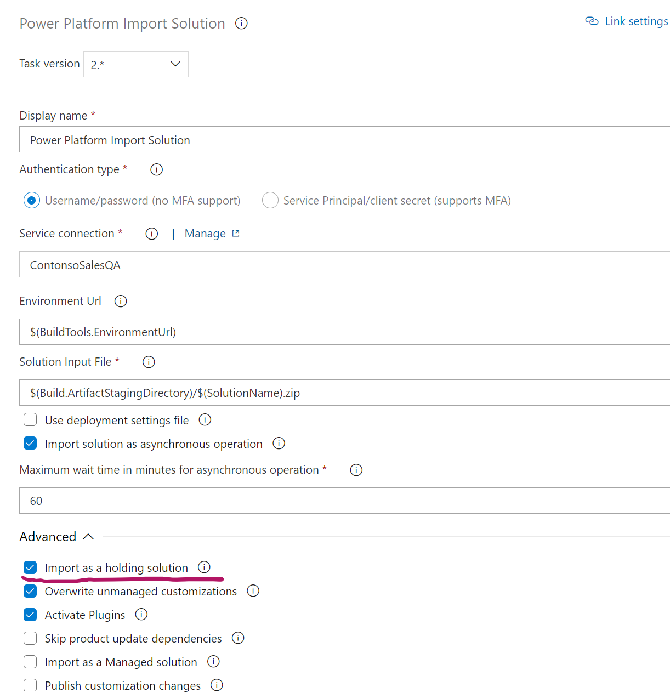Uncheck Overwrite unmanaged customizations
Screen dimensions: 670x693
click(30, 591)
